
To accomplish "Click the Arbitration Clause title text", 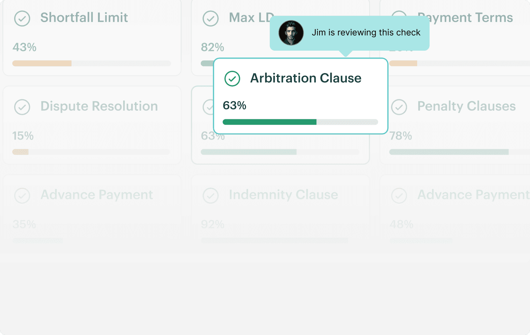I will [x=306, y=78].
